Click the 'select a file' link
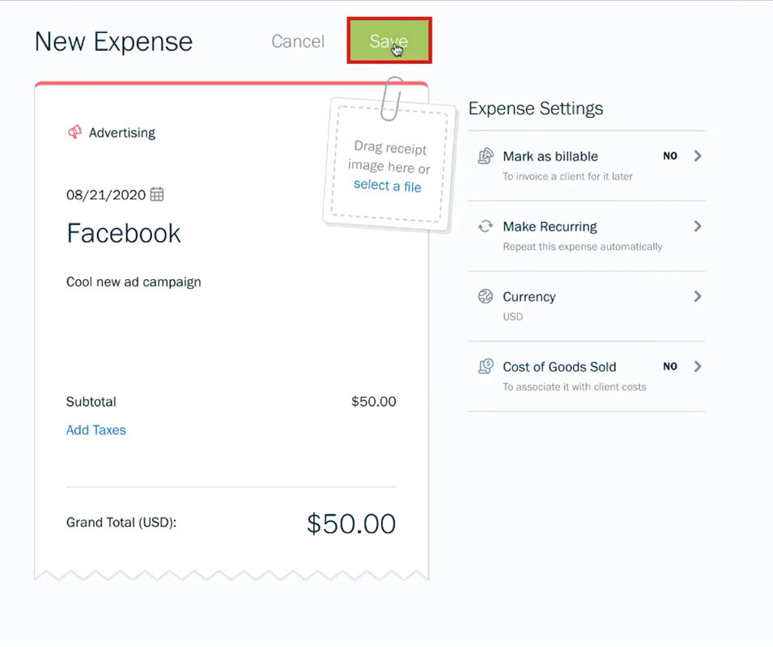The width and height of the screenshot is (773, 647). pyautogui.click(x=388, y=186)
